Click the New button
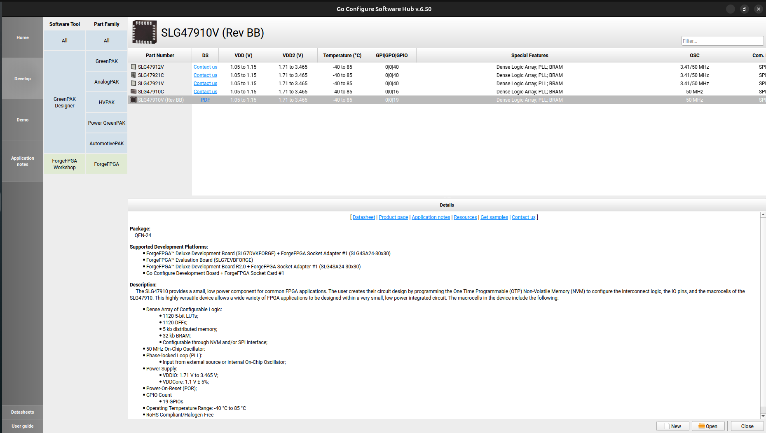The image size is (766, 433). (x=672, y=426)
